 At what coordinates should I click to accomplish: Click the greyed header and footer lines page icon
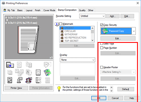click(x=47, y=80)
